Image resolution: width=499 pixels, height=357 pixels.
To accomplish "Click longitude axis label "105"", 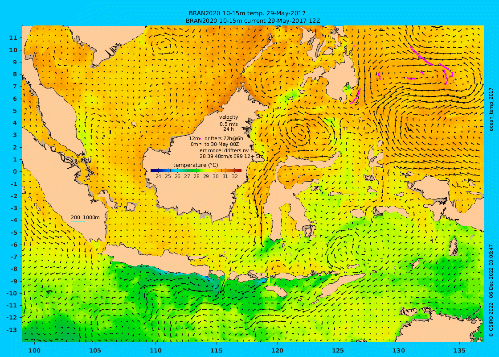I will click(x=95, y=351).
